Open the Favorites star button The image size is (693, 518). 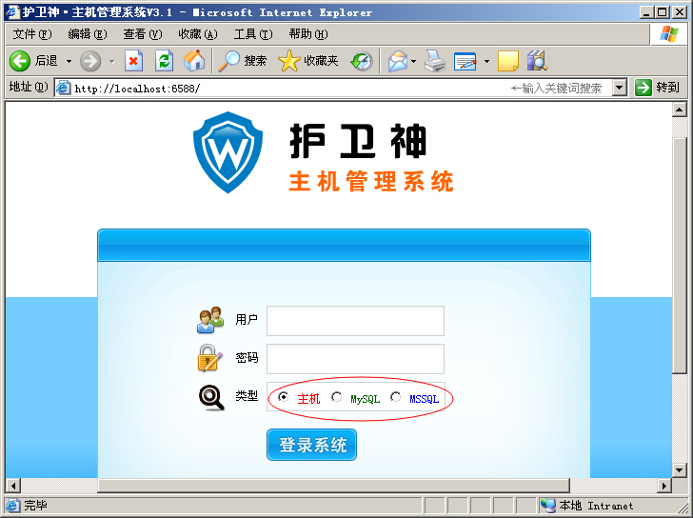308,61
